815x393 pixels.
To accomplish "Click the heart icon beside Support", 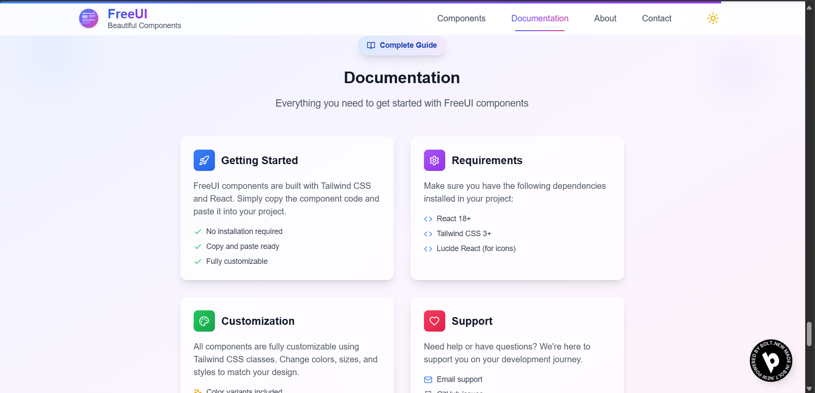I will [x=435, y=321].
